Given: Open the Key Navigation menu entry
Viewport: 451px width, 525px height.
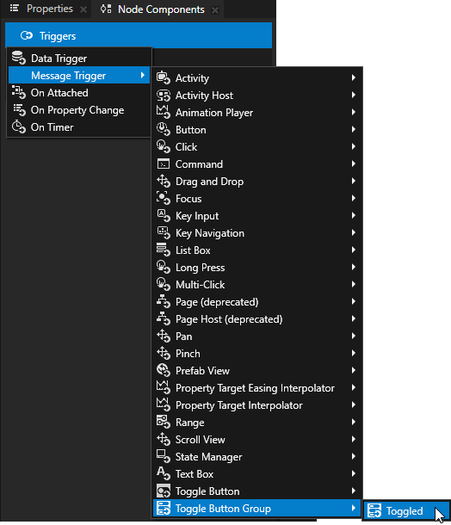Looking at the screenshot, I should 256,232.
